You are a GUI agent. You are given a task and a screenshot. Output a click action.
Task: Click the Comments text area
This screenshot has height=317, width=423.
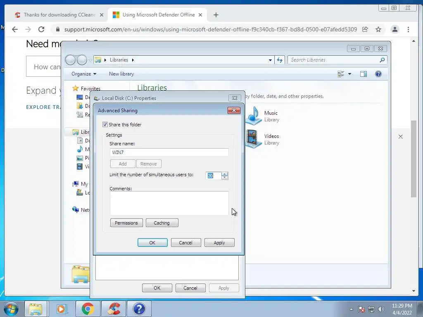point(169,203)
